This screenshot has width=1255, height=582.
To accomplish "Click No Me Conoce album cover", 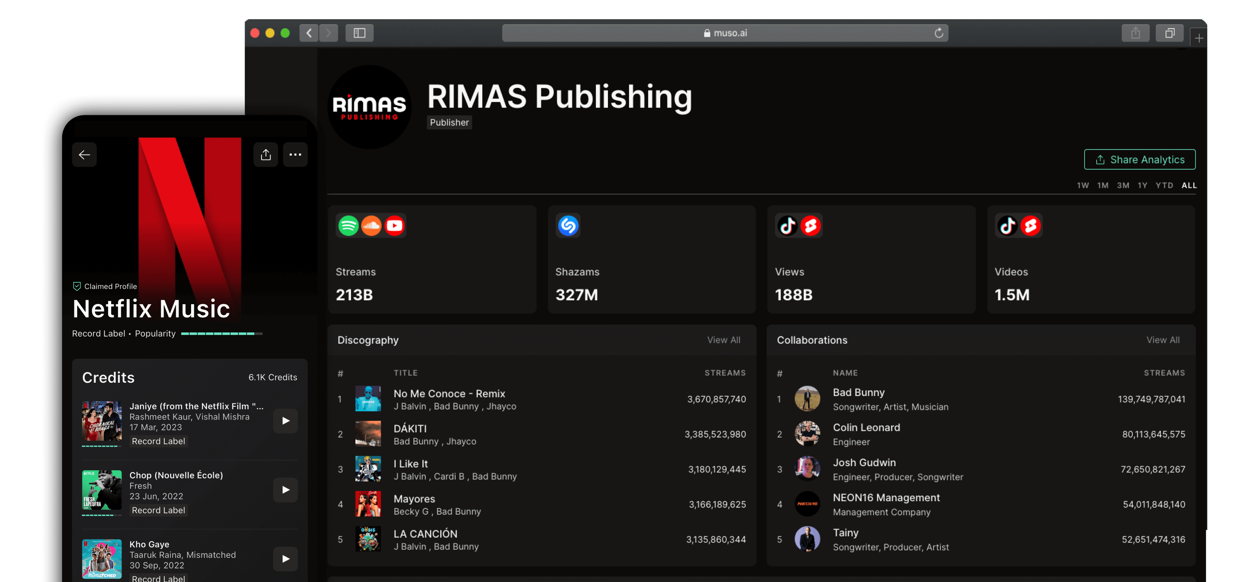I will pyautogui.click(x=368, y=399).
